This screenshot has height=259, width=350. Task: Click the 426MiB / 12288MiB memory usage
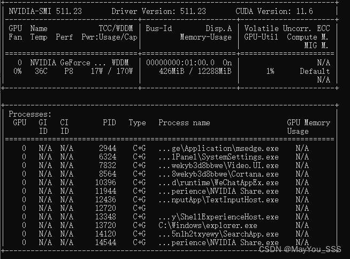click(195, 71)
